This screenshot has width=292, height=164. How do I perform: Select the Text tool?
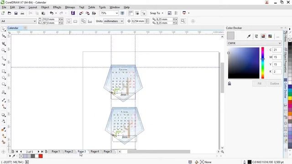pyautogui.click(x=3, y=92)
